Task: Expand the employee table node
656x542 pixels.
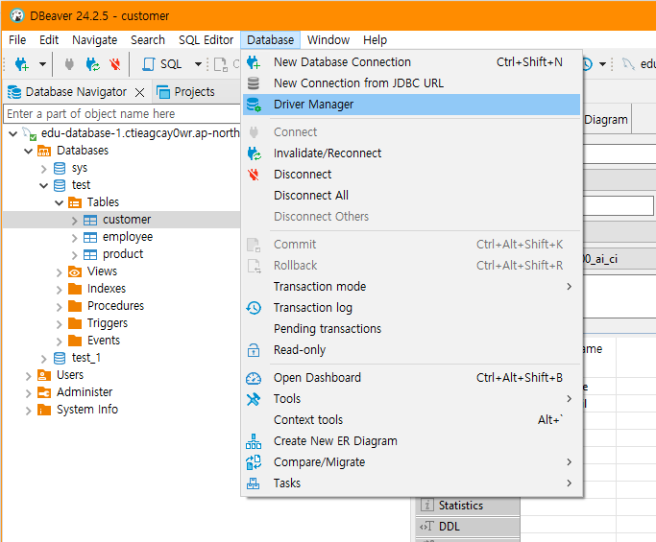Action: (75, 238)
